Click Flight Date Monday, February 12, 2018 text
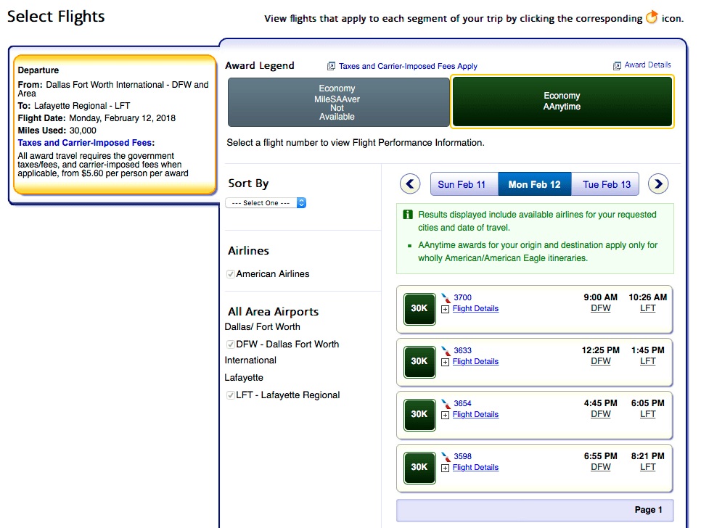The image size is (701, 528). pos(97,118)
